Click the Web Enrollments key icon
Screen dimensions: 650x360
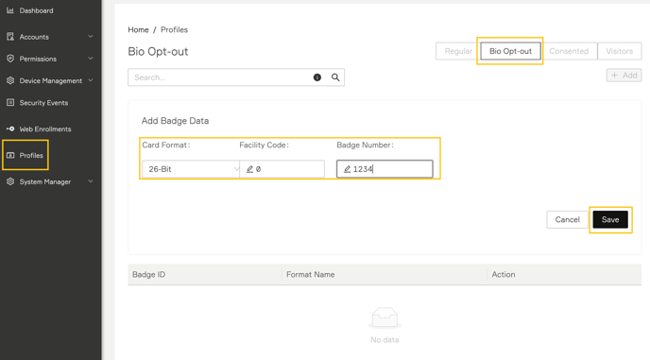coord(10,129)
